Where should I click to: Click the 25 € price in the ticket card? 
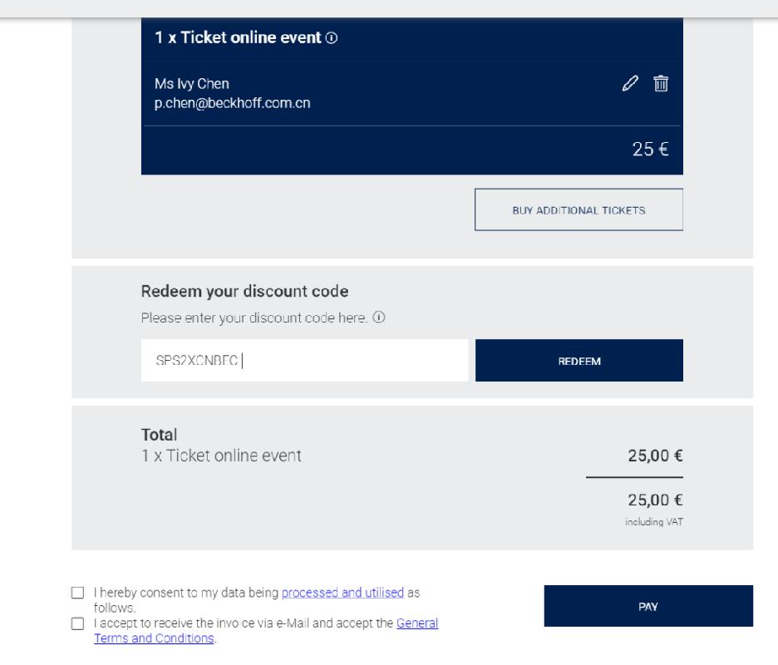(x=657, y=151)
